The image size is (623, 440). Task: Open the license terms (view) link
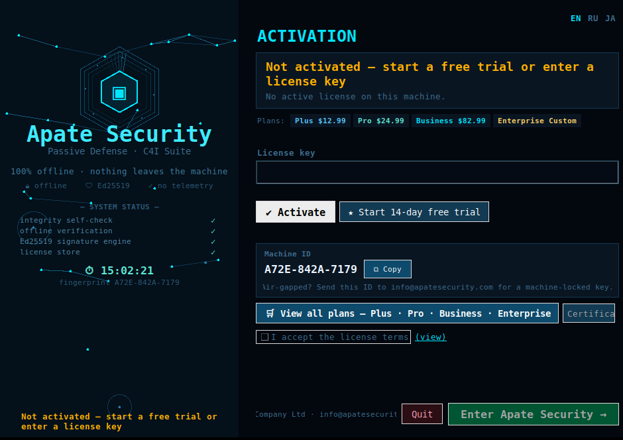[431, 337]
